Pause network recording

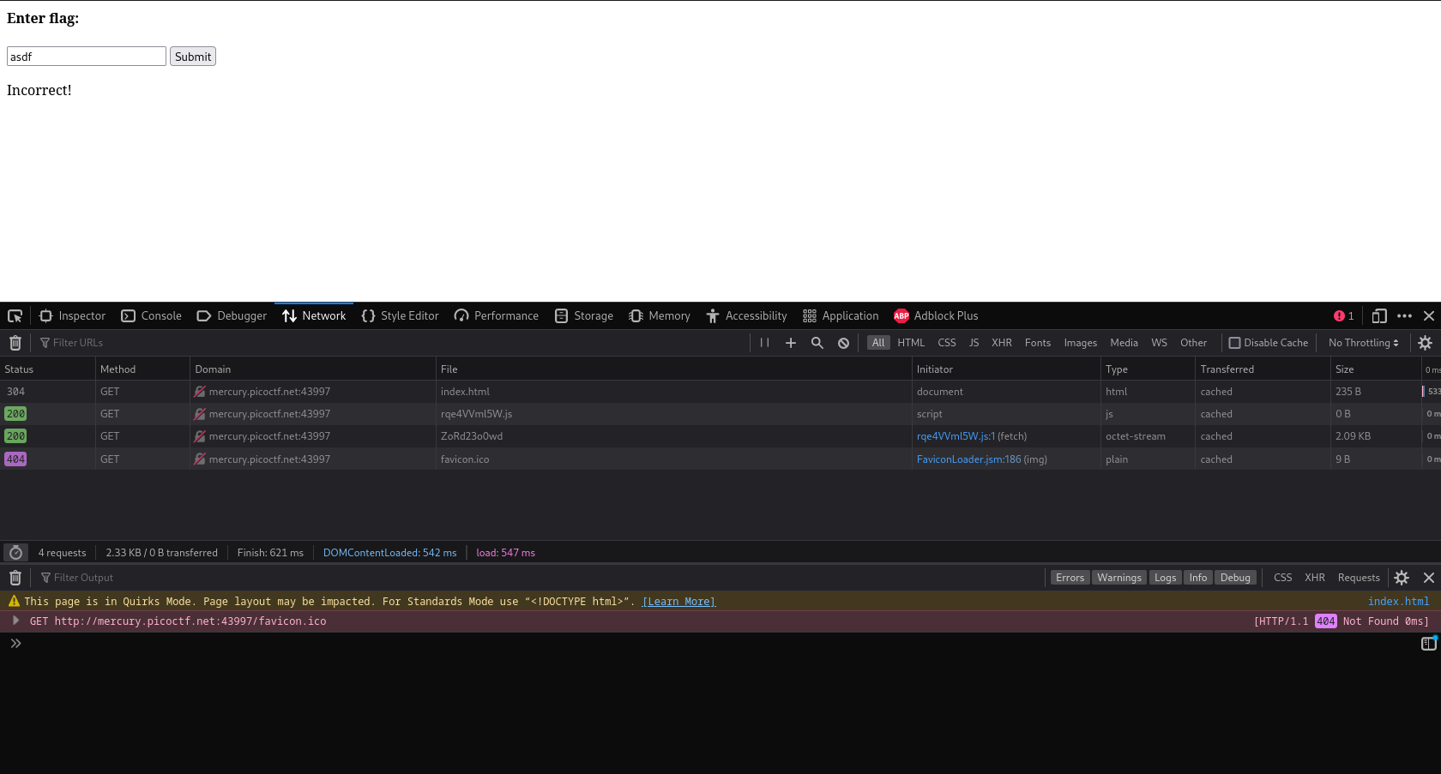[x=764, y=343]
